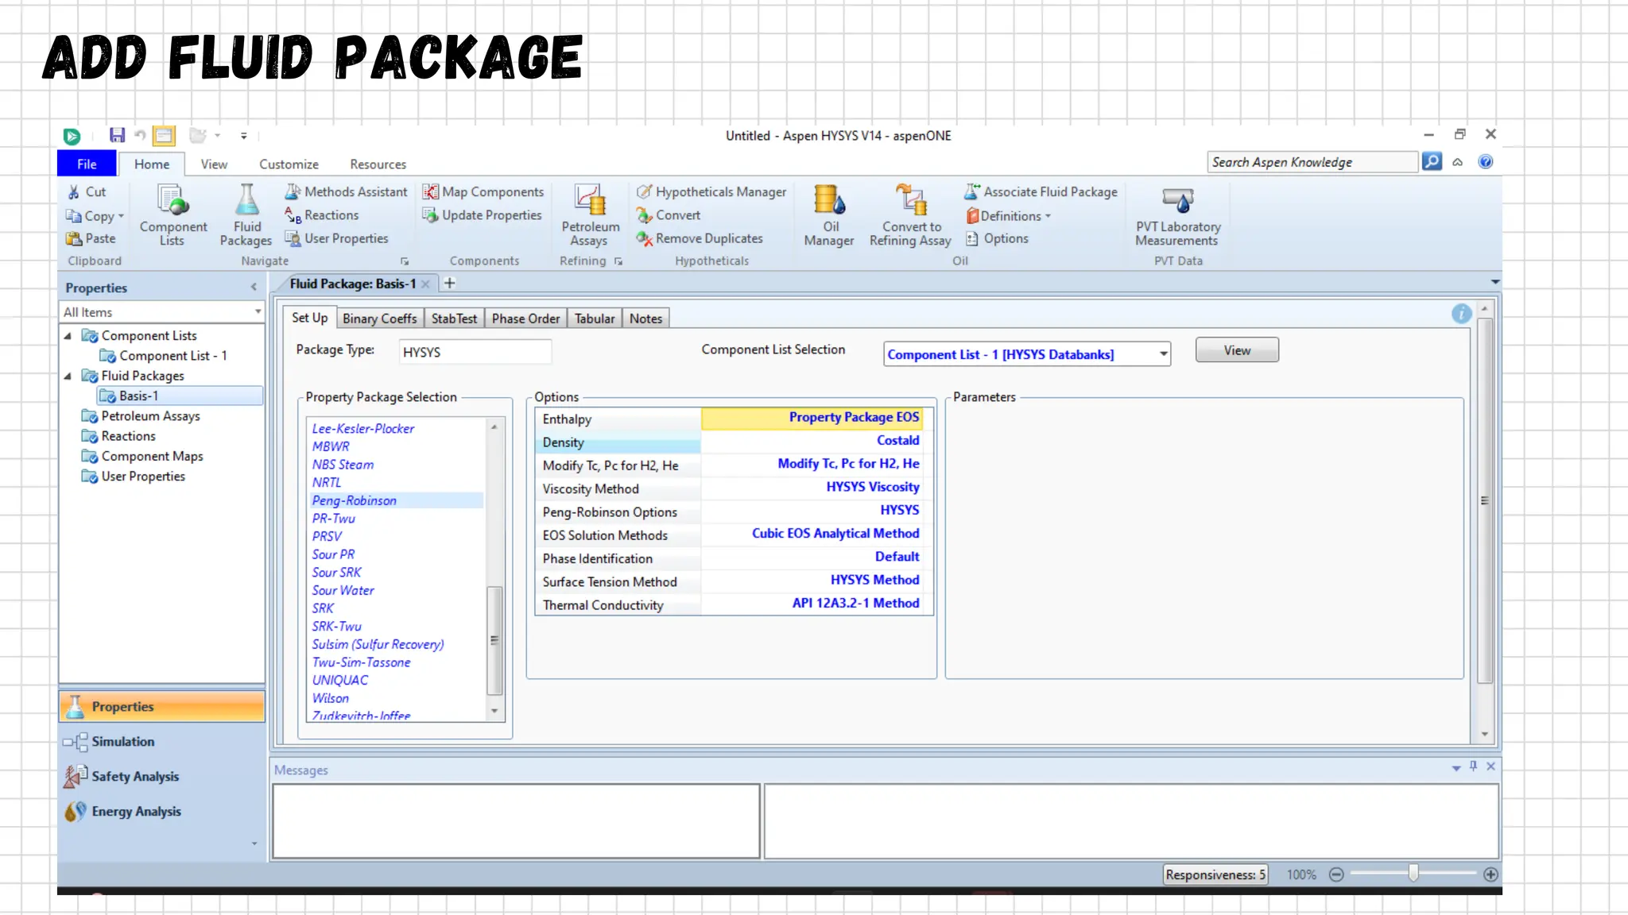Click the Undo icon in quick access toolbar

(x=140, y=135)
